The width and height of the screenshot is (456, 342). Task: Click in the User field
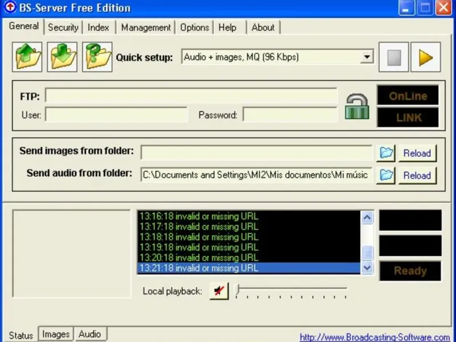116,115
